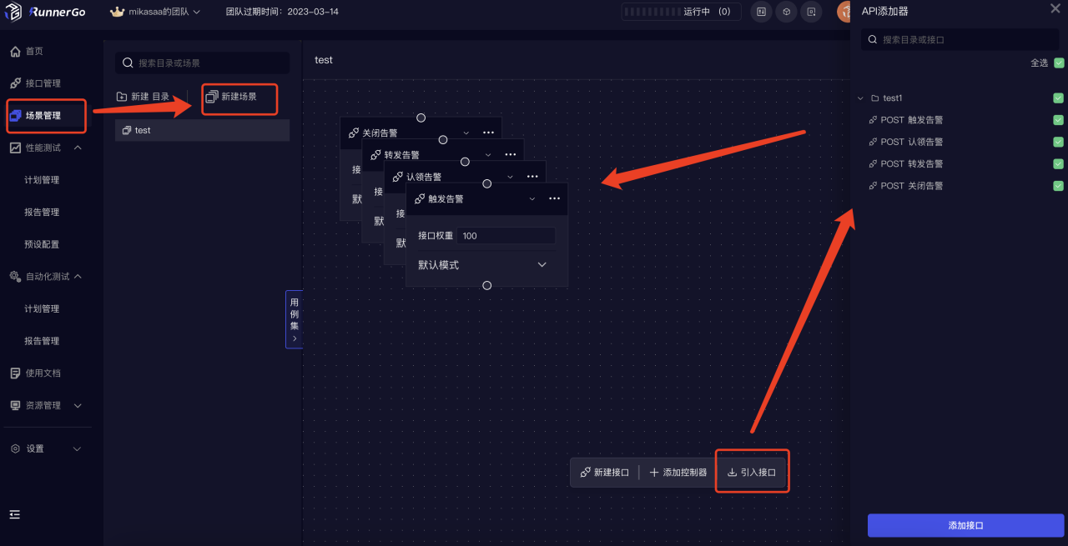Toggle the 全选 checkbox
The width and height of the screenshot is (1068, 546).
[x=1059, y=63]
